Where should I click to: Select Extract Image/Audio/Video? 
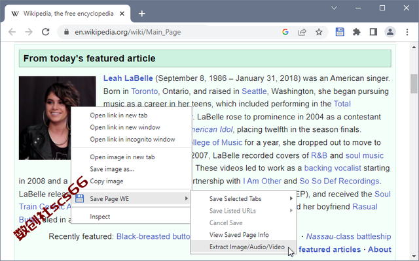point(244,247)
